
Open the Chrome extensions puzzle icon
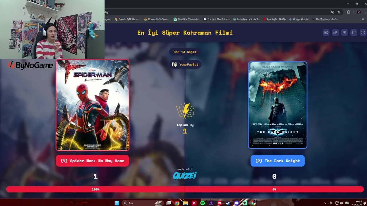[349, 12]
